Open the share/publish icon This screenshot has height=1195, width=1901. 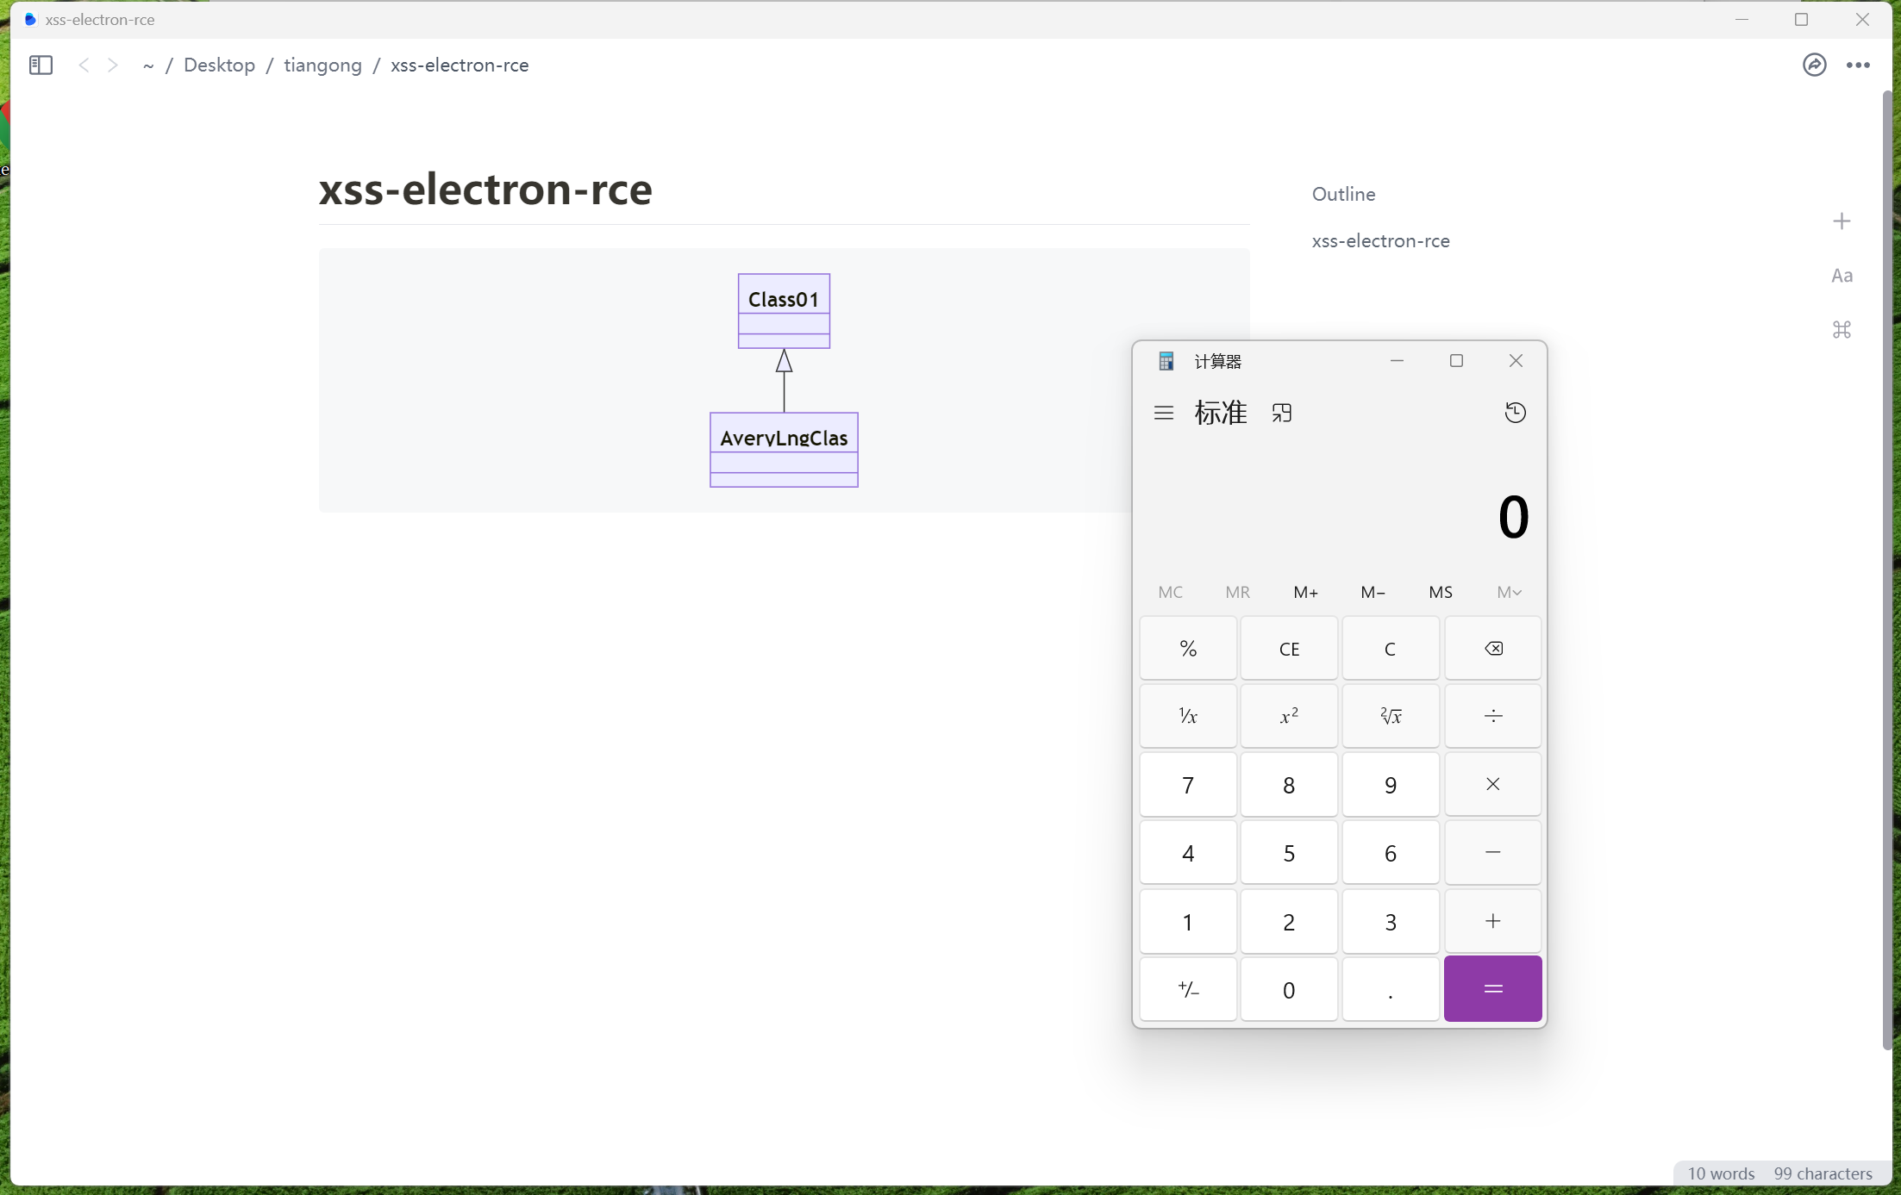click(1814, 65)
